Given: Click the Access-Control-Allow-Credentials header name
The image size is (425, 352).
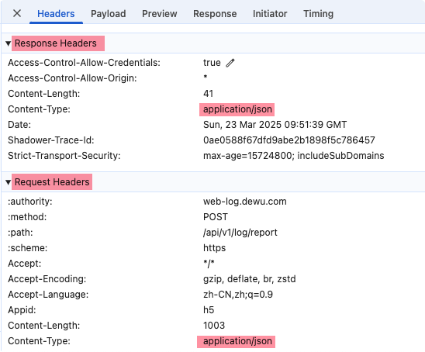Looking at the screenshot, I should [x=84, y=63].
